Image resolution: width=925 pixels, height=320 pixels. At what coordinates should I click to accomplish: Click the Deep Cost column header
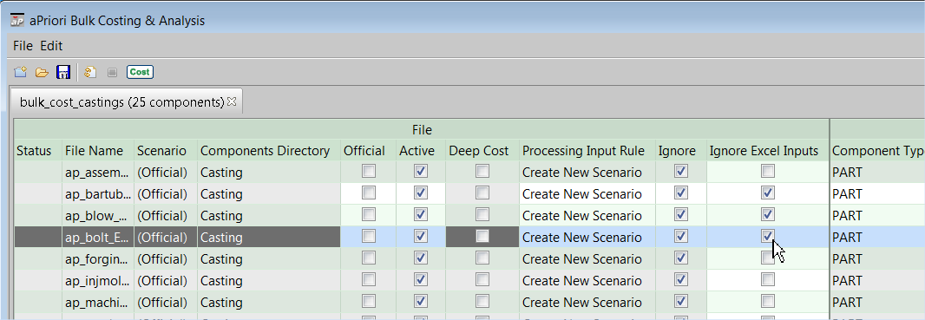482,151
